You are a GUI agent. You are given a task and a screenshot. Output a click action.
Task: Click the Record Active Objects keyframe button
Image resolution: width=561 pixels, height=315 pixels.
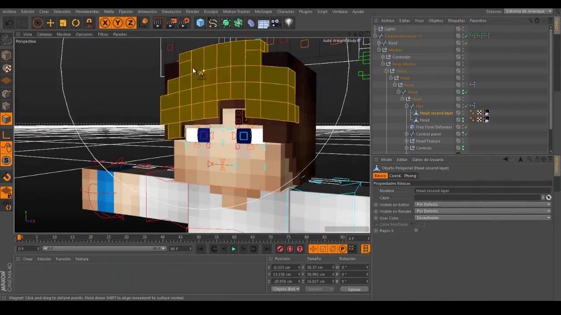coord(280,249)
